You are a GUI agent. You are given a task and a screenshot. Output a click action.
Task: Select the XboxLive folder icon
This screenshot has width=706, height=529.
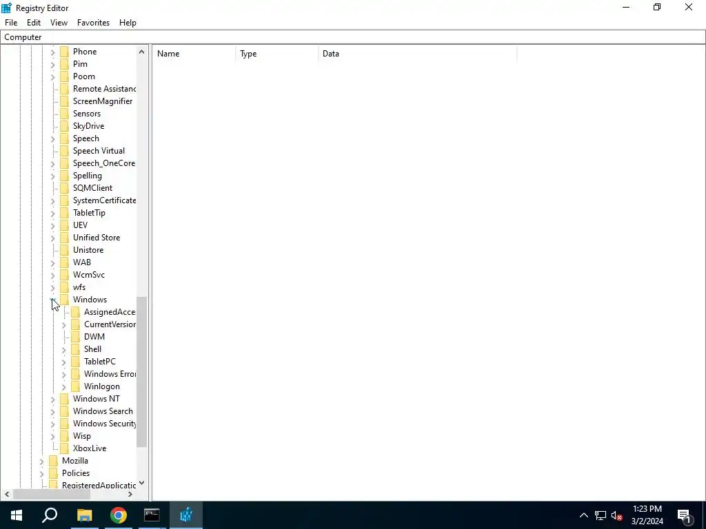coord(64,448)
